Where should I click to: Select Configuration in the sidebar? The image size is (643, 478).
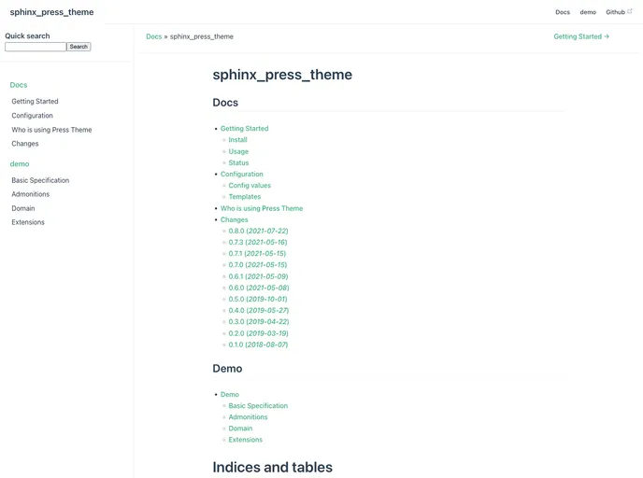[x=33, y=116]
